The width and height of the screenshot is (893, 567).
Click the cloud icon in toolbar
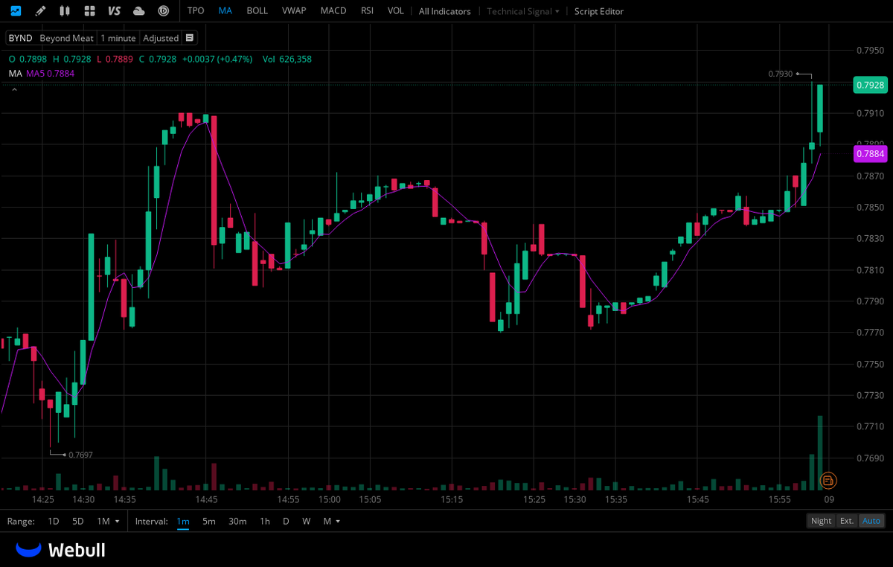pos(138,11)
